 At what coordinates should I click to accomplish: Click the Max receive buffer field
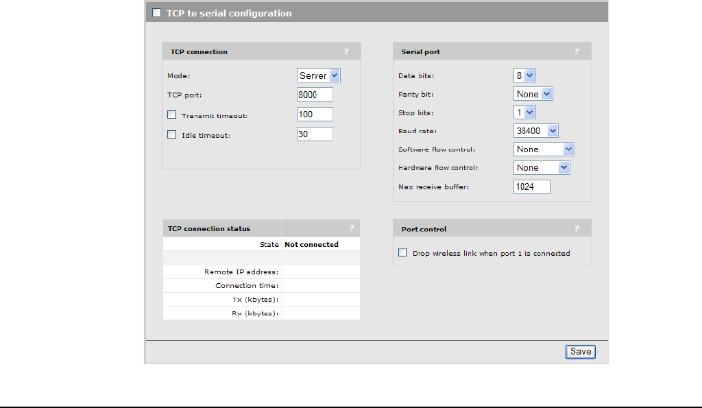pyautogui.click(x=531, y=187)
